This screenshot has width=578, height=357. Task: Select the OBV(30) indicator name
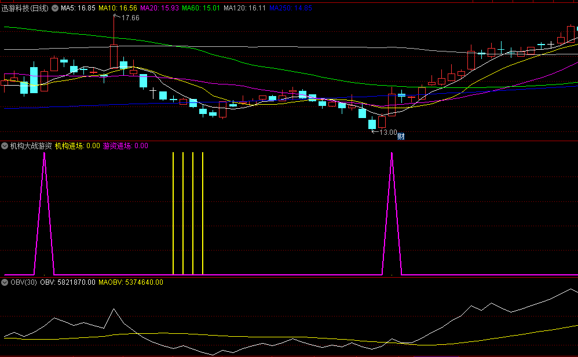tap(24, 282)
